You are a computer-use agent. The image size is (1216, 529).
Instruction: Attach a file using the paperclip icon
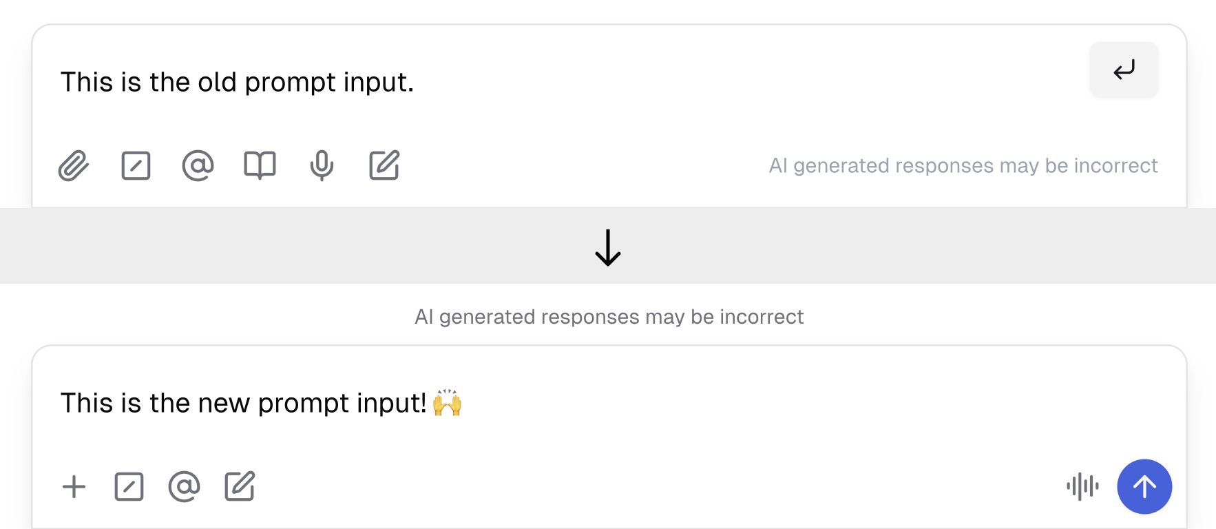point(74,165)
